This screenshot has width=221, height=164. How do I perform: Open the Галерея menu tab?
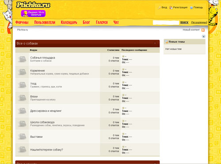102,23
